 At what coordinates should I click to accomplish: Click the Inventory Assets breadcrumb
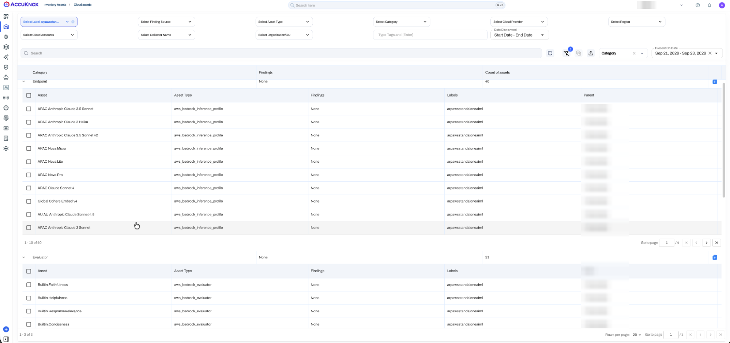55,5
